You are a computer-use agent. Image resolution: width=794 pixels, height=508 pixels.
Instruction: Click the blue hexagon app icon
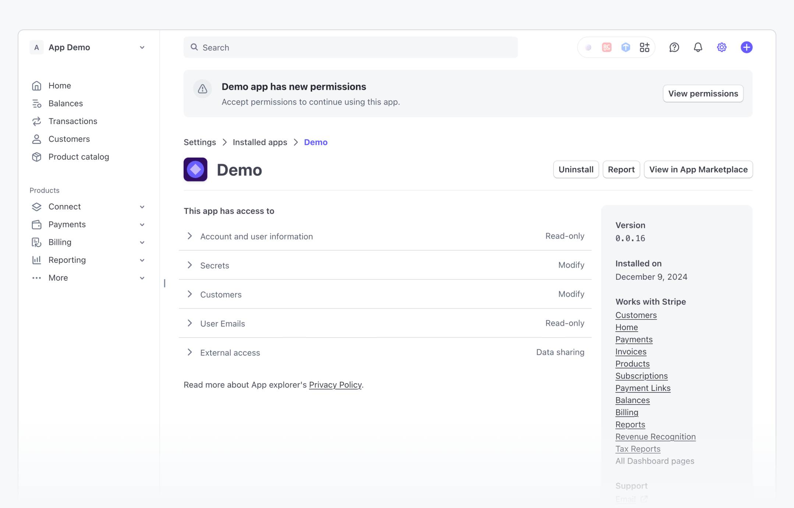click(625, 47)
